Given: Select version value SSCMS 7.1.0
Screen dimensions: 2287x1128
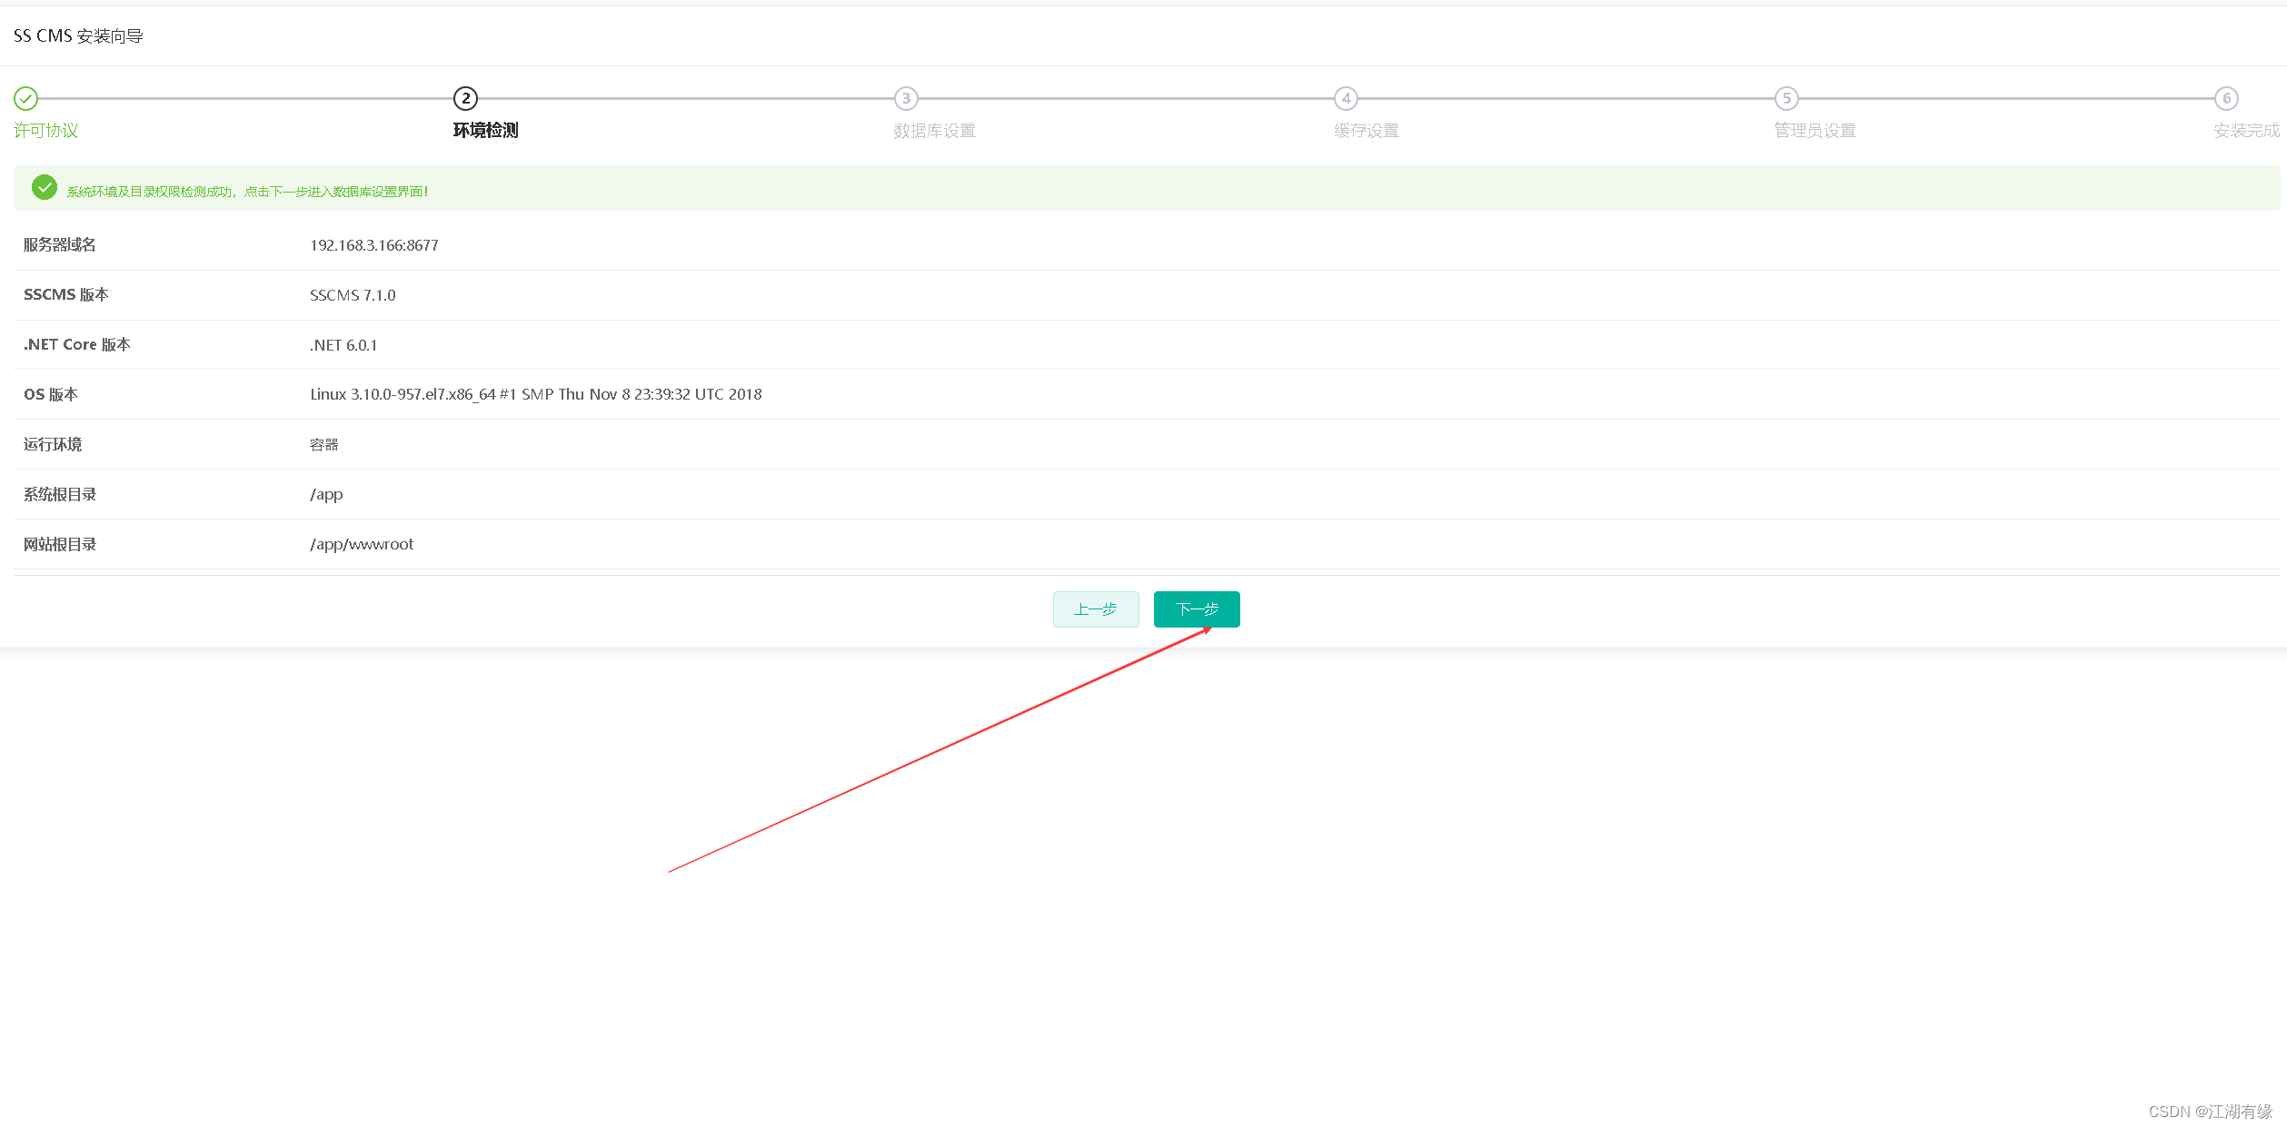Looking at the screenshot, I should [353, 295].
